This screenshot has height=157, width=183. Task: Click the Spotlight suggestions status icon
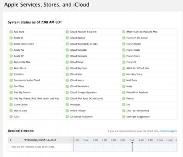point(124,117)
